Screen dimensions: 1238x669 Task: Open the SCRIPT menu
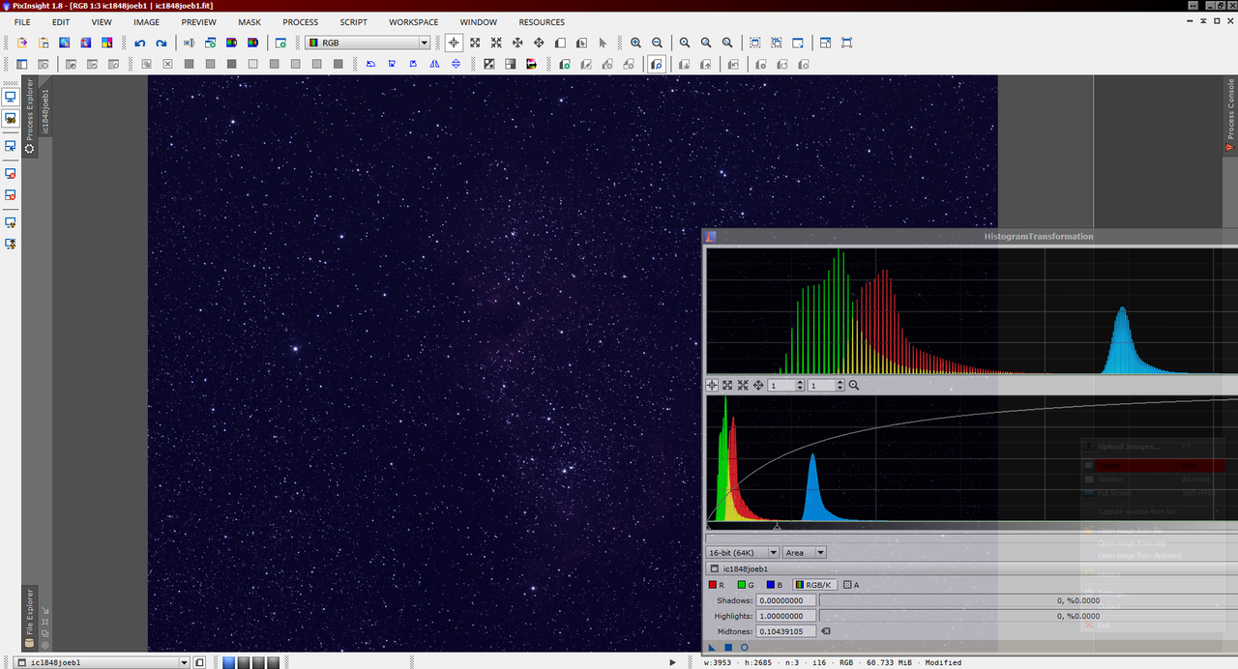coord(354,22)
